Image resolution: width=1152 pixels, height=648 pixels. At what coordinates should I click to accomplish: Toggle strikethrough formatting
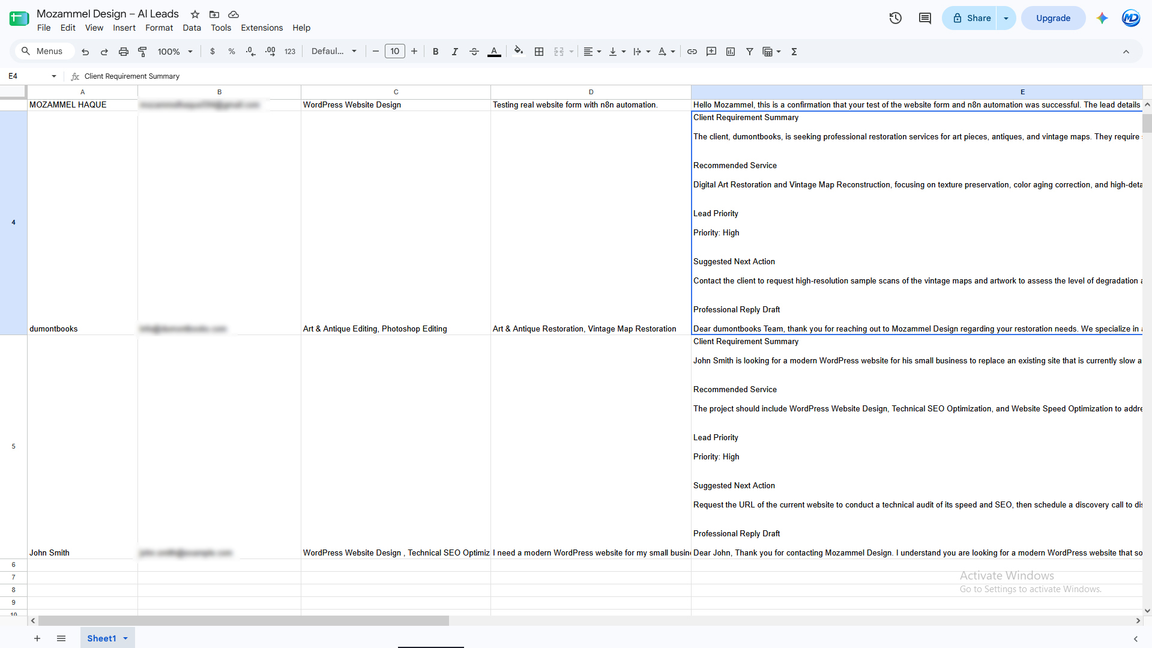click(474, 52)
